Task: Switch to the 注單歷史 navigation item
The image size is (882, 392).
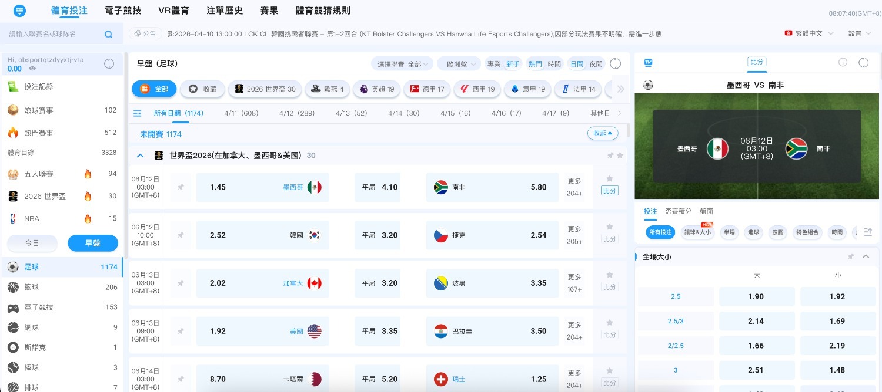Action: [225, 10]
